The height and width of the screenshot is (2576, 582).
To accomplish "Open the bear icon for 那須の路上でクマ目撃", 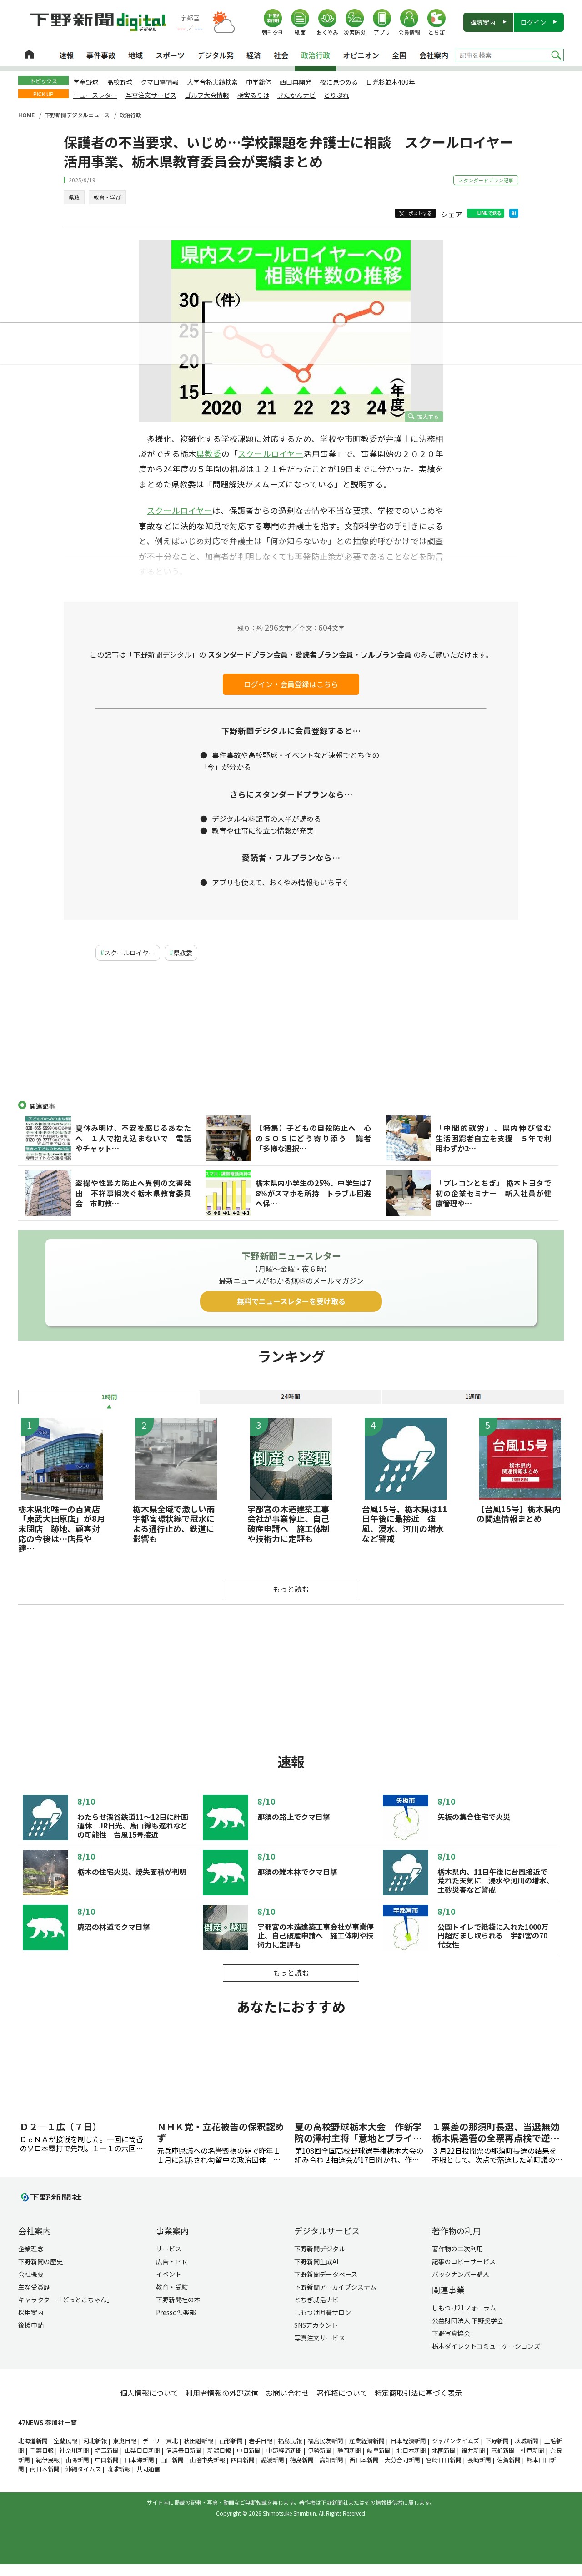I will tap(225, 1817).
